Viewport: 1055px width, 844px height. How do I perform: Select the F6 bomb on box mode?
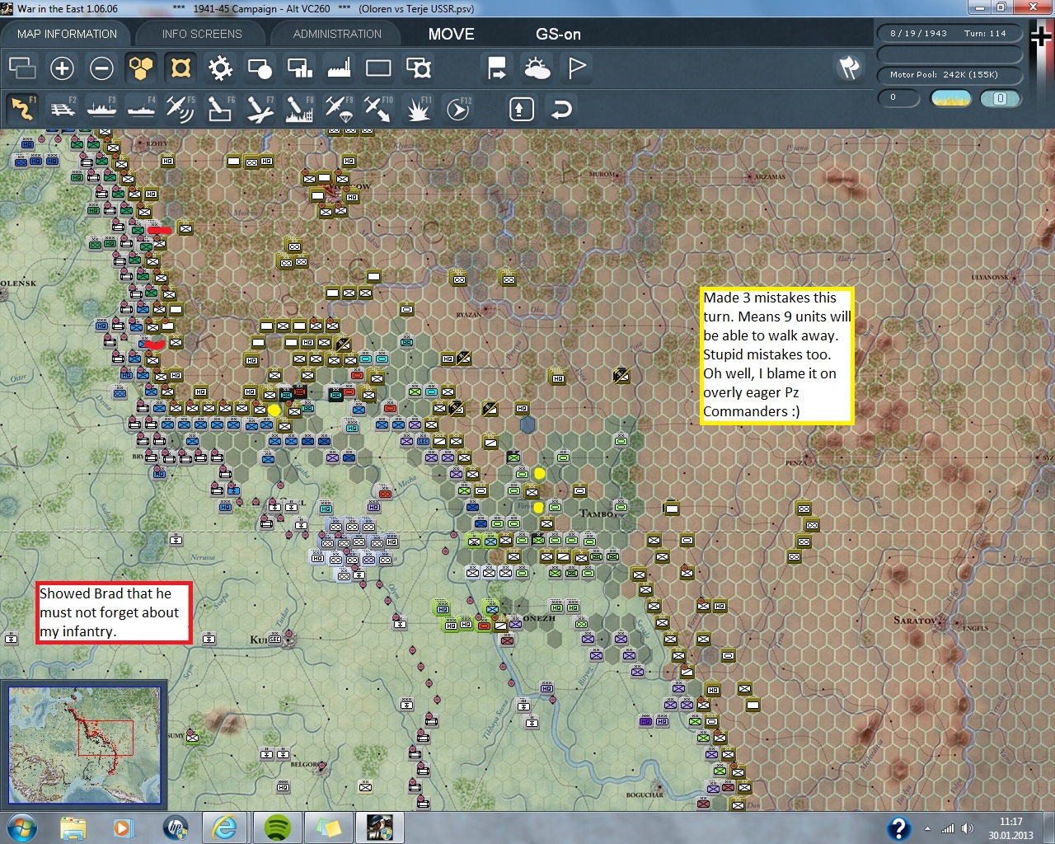(x=221, y=108)
